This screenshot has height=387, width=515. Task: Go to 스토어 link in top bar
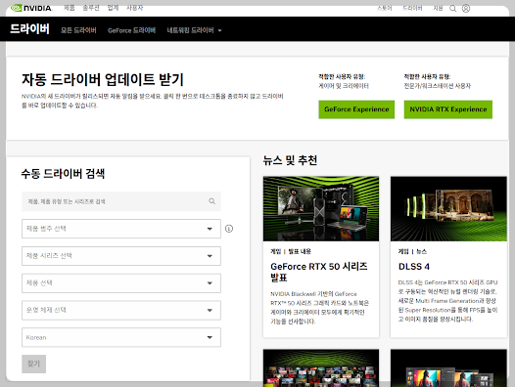click(385, 8)
